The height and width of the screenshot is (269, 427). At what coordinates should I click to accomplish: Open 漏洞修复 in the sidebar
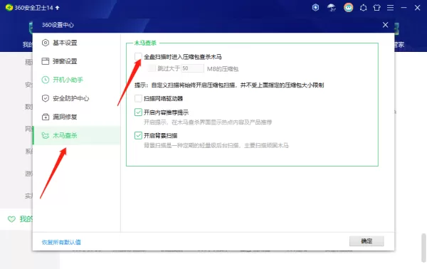coord(76,117)
